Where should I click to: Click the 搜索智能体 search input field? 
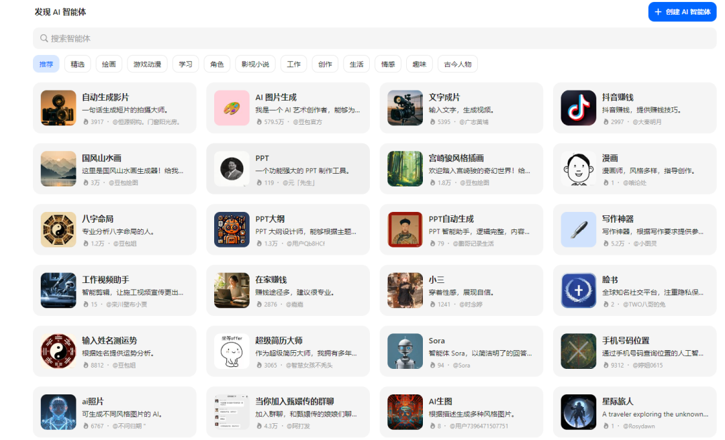[x=269, y=39]
